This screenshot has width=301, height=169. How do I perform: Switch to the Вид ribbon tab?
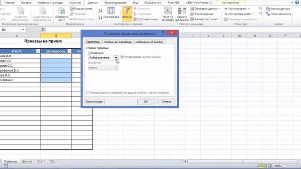[135, 3]
